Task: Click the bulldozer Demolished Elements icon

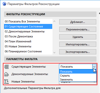Action: point(6,74)
